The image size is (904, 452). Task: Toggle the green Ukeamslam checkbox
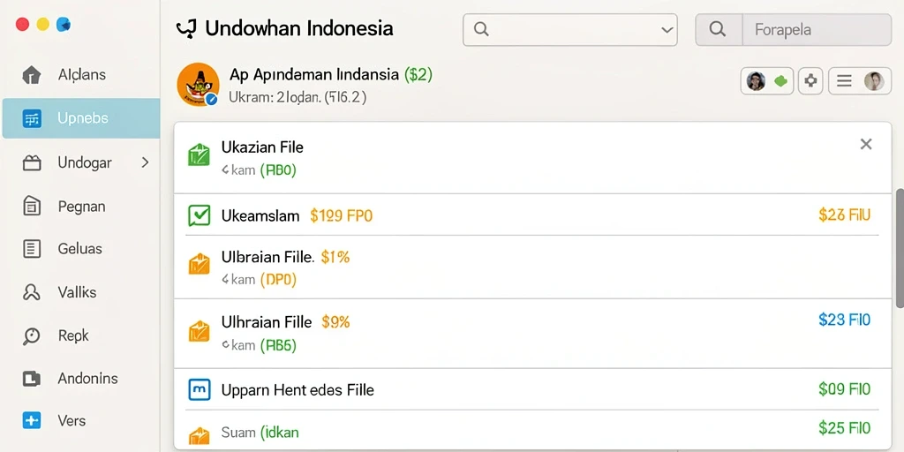point(200,215)
